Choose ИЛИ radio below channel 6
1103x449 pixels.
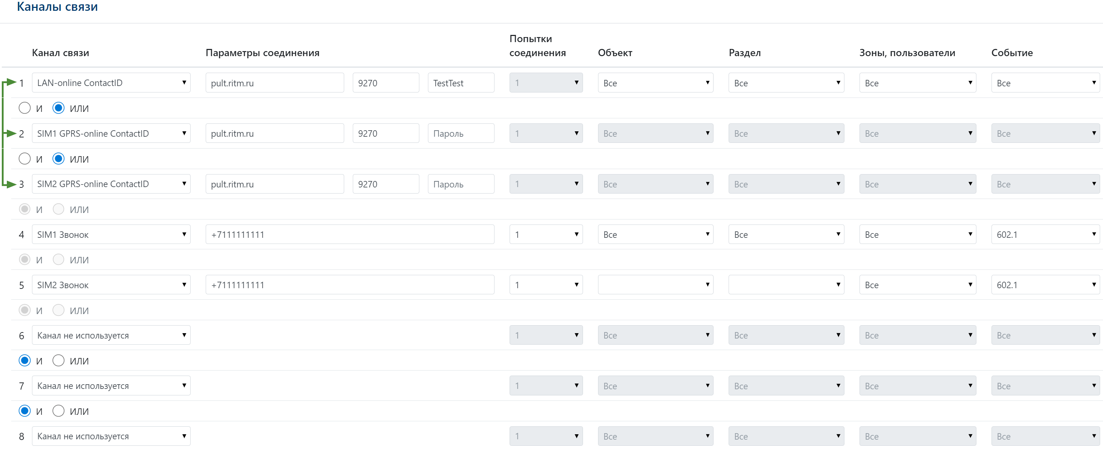point(58,360)
